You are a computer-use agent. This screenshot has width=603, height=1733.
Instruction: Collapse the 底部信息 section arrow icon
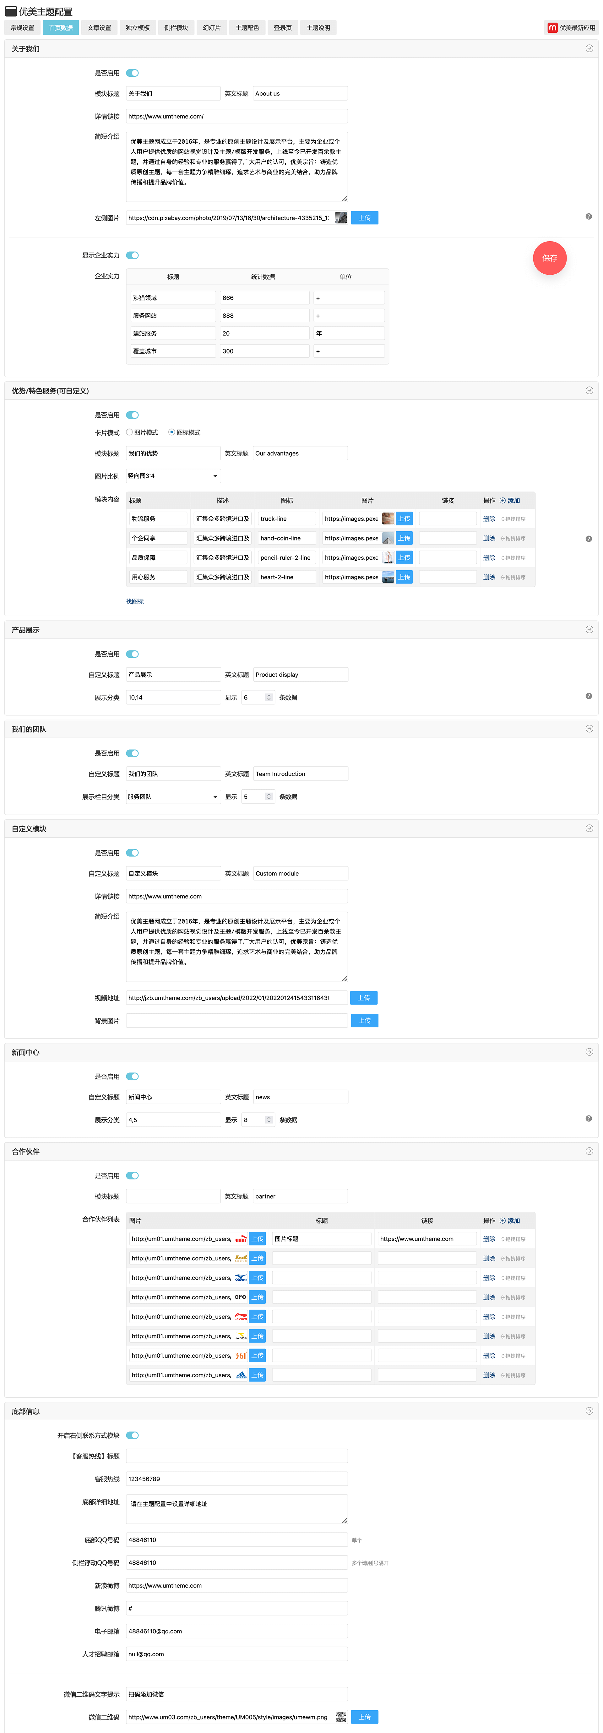tap(589, 1411)
